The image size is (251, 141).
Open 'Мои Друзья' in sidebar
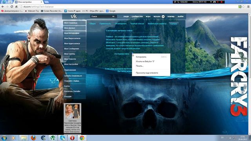[75, 28]
